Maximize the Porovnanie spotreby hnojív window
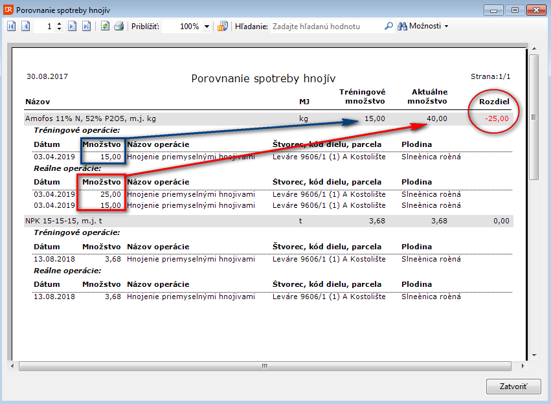Viewport: 551px width, 404px height. click(x=515, y=10)
